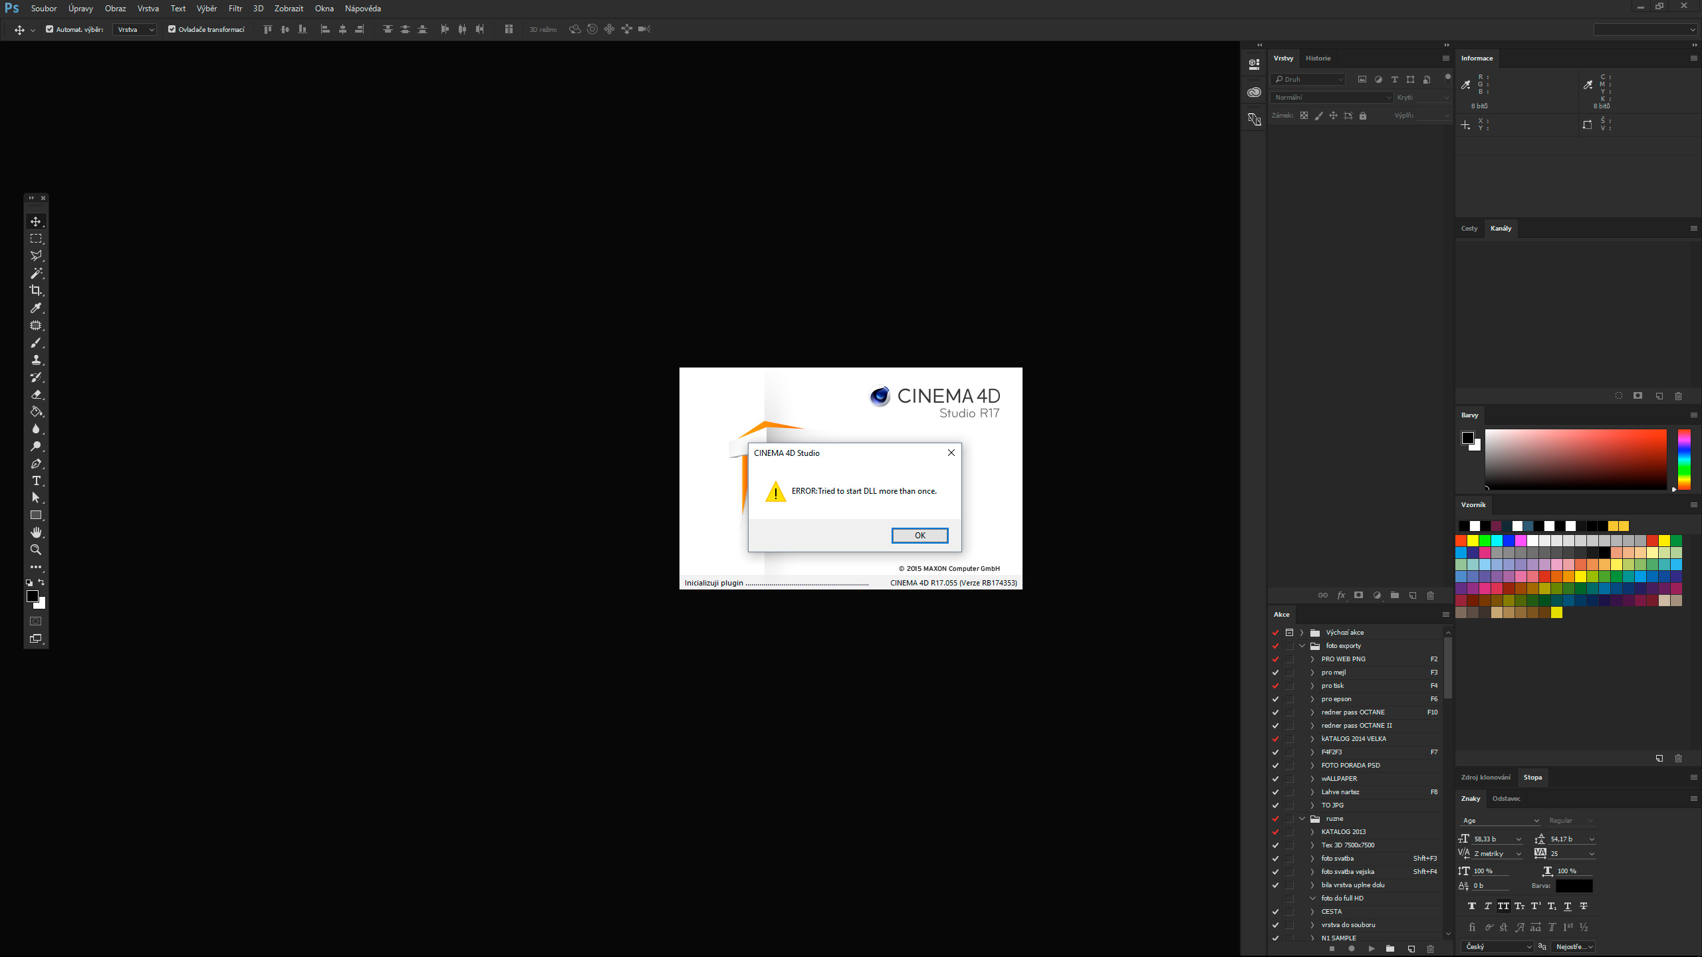Toggle the checkmark for the PRO WEB PNG action
This screenshot has width=1702, height=957.
(1275, 659)
